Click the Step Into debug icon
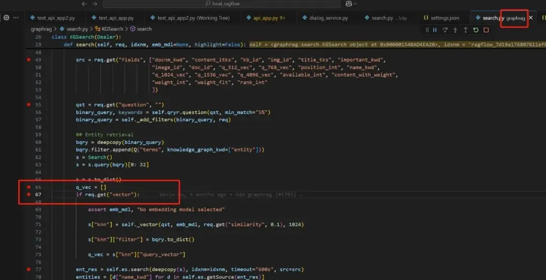Viewport: 546px width, 280px height. [x=455, y=30]
